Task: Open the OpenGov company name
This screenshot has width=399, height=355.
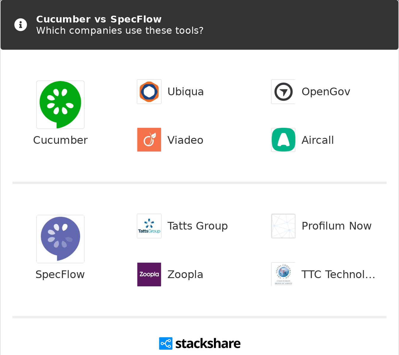Action: click(326, 92)
